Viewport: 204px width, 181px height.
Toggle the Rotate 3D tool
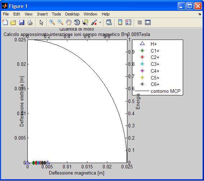pyautogui.click(x=77, y=22)
